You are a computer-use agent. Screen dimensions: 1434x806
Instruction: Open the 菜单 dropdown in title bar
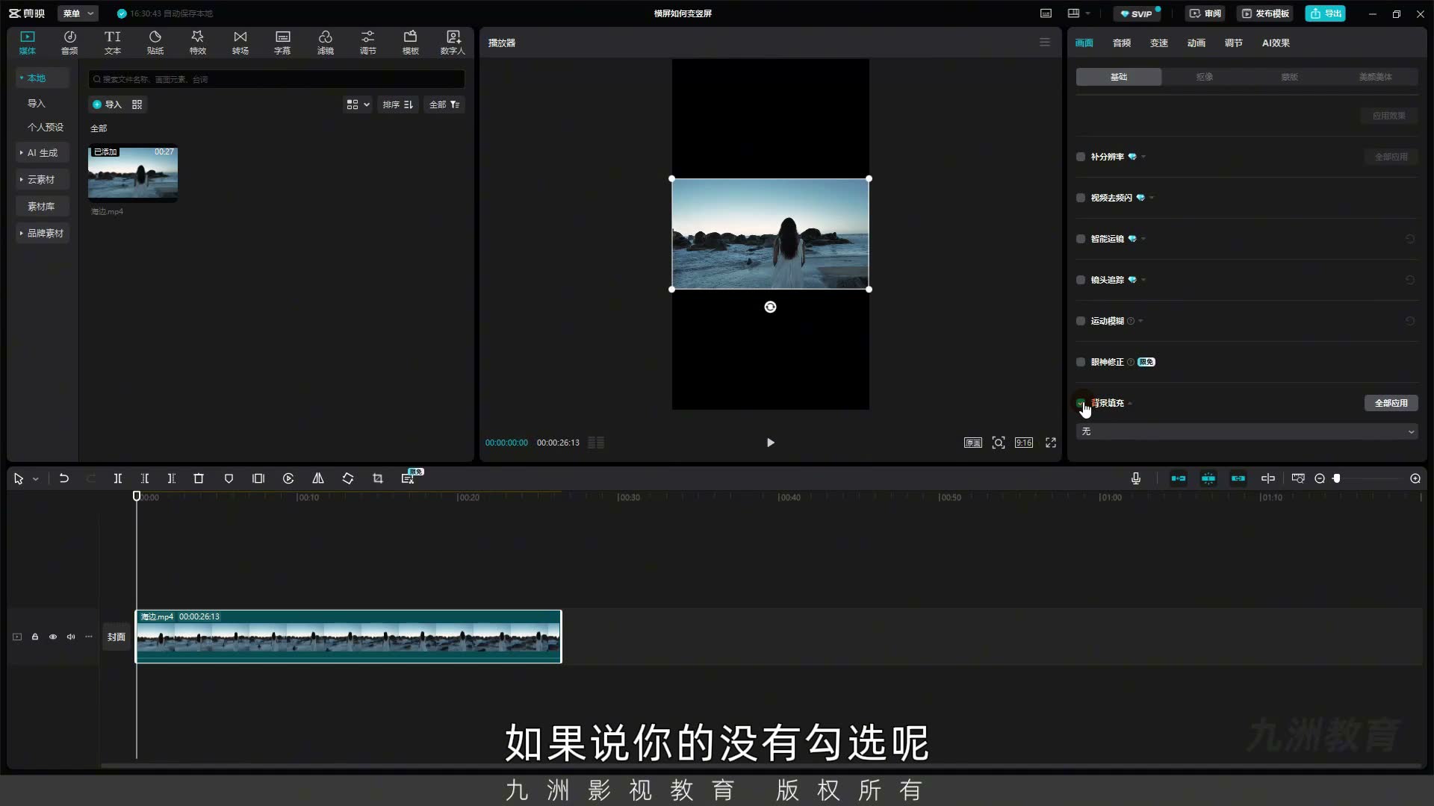coord(78,13)
